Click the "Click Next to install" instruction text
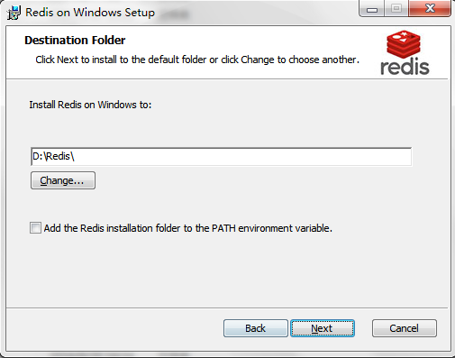 (x=197, y=60)
